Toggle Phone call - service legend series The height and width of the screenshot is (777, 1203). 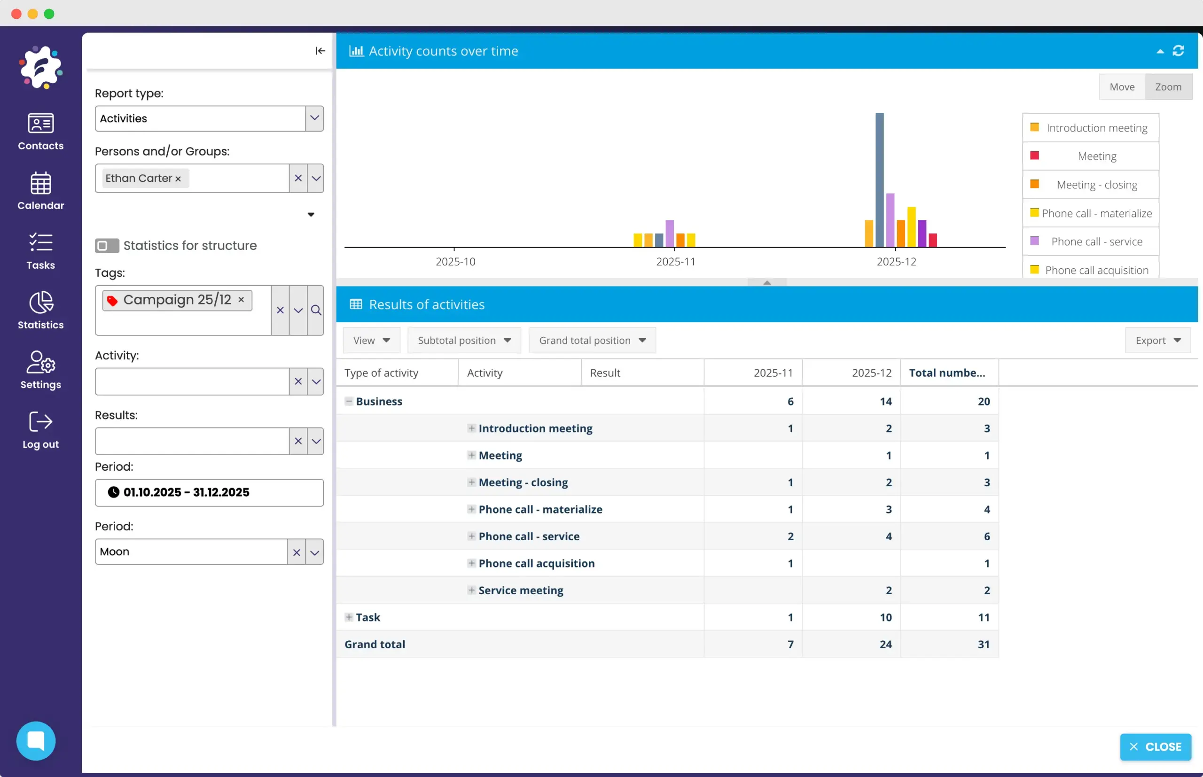(1091, 241)
